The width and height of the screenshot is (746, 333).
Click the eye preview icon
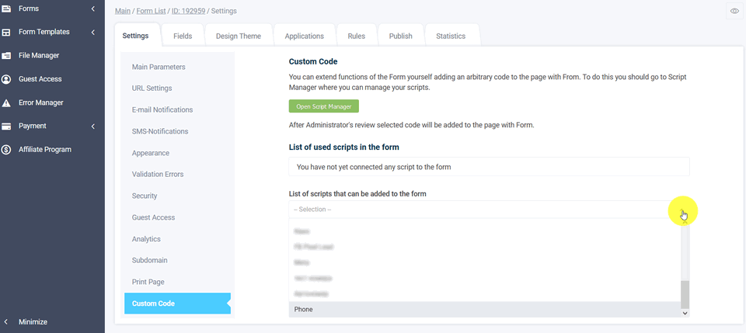(734, 11)
